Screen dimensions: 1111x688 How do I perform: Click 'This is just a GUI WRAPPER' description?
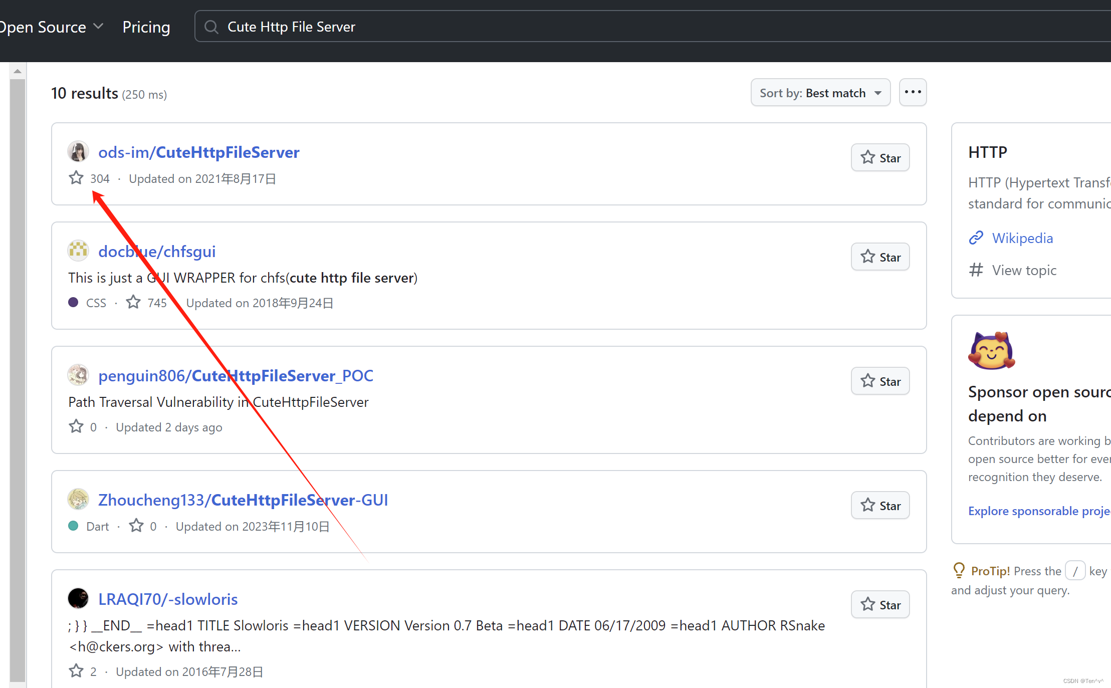click(x=243, y=278)
